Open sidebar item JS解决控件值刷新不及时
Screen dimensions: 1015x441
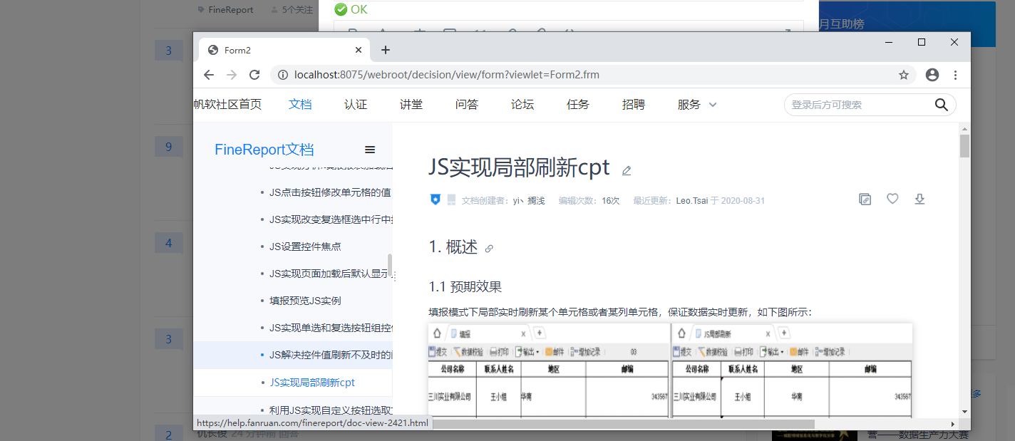click(331, 355)
